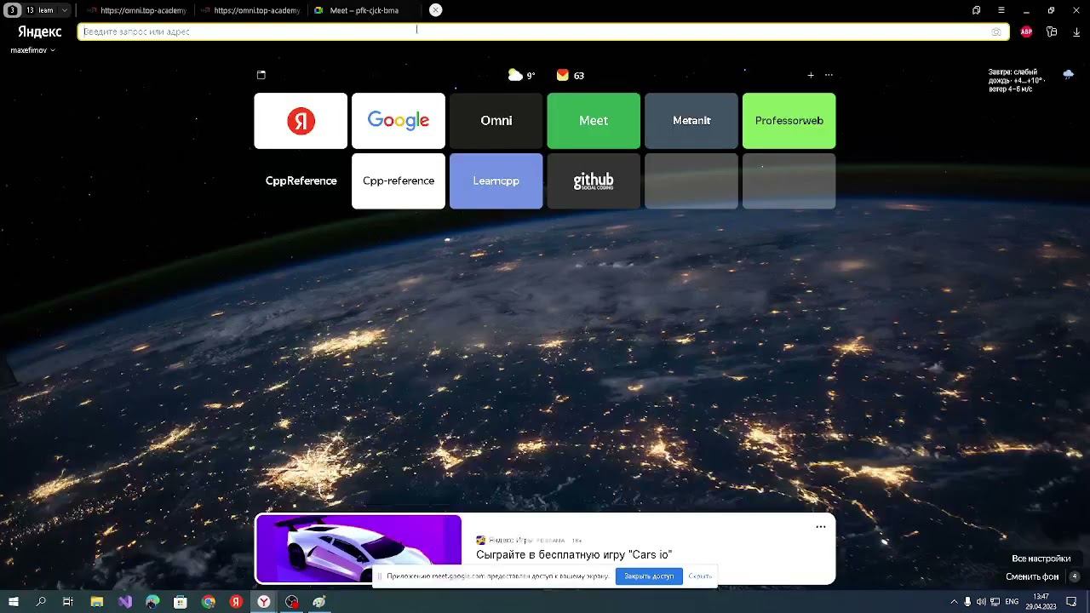
Task: Launch Visual Studio from taskbar
Action: click(x=125, y=602)
